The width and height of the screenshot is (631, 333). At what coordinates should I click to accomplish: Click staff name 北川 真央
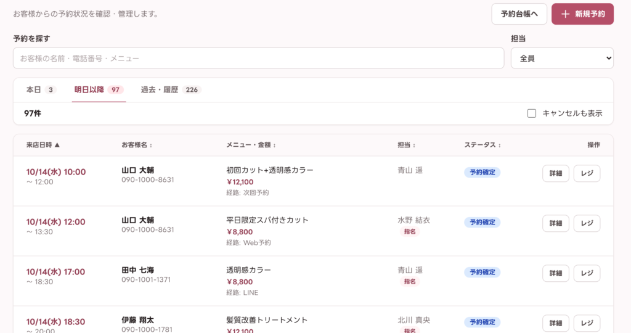pos(413,320)
